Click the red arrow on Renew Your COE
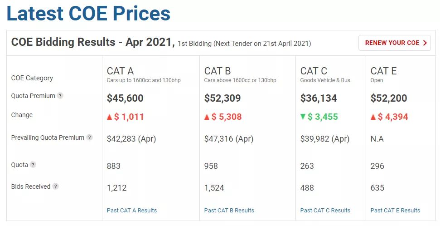 pyautogui.click(x=425, y=43)
